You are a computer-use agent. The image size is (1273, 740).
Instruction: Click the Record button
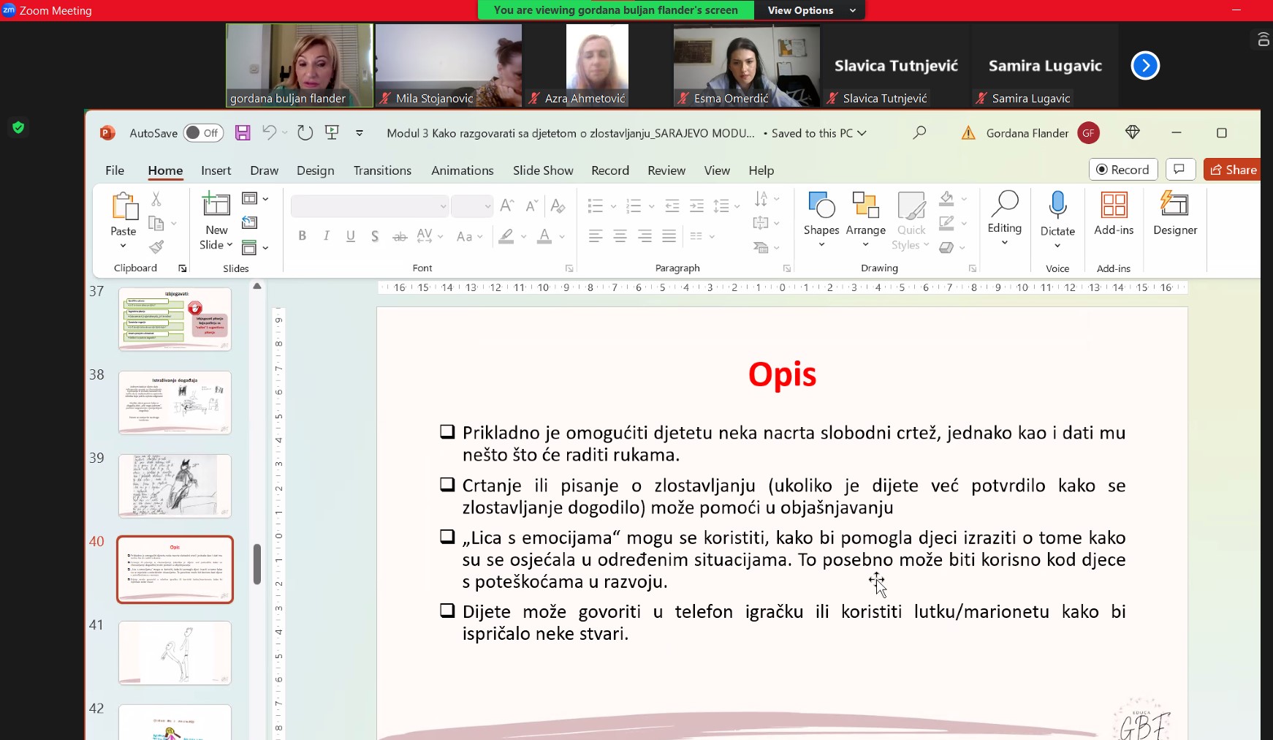(1122, 170)
